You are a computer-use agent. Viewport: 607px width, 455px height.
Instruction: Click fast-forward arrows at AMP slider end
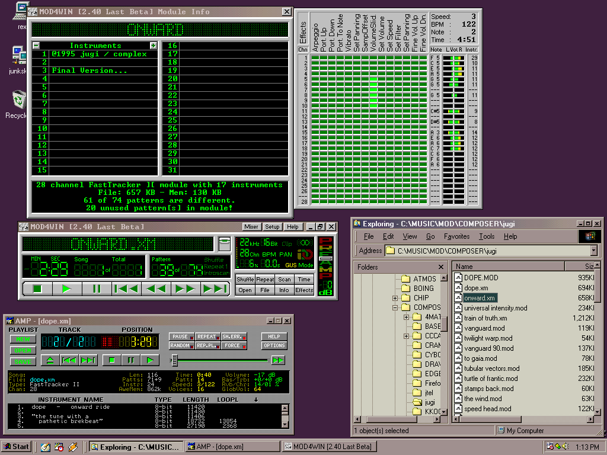tap(278, 360)
